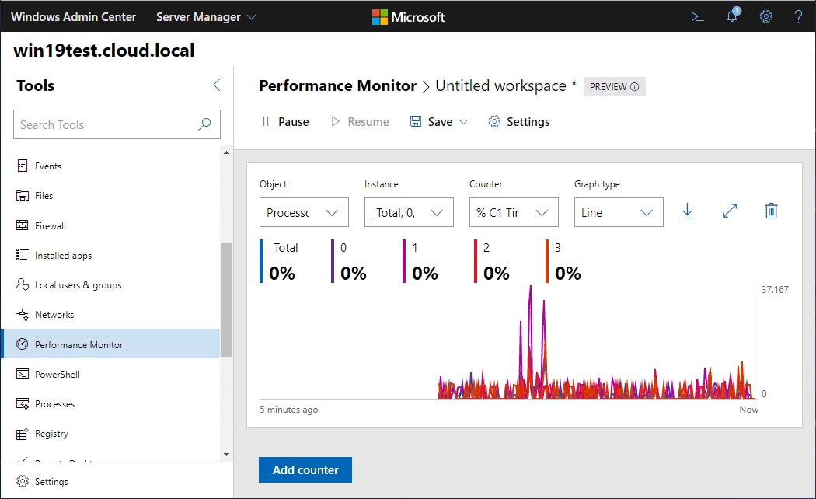Select Firewall in the tools list
816x499 pixels.
(x=51, y=226)
